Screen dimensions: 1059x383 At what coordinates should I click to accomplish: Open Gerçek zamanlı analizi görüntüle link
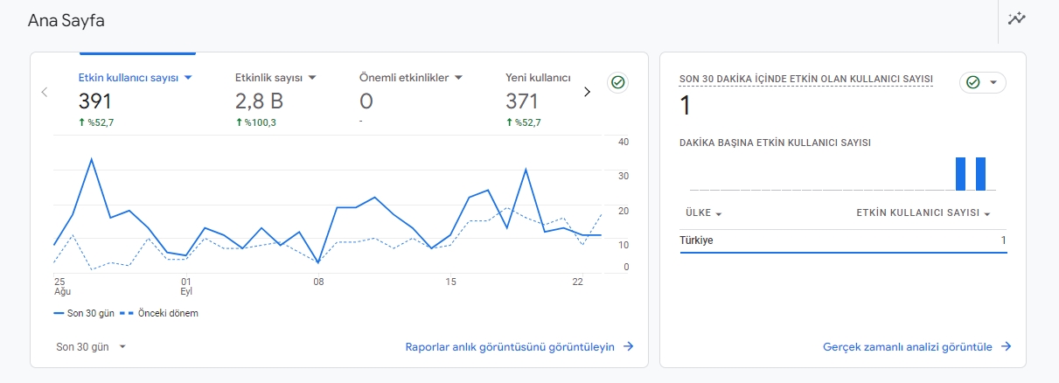917,346
